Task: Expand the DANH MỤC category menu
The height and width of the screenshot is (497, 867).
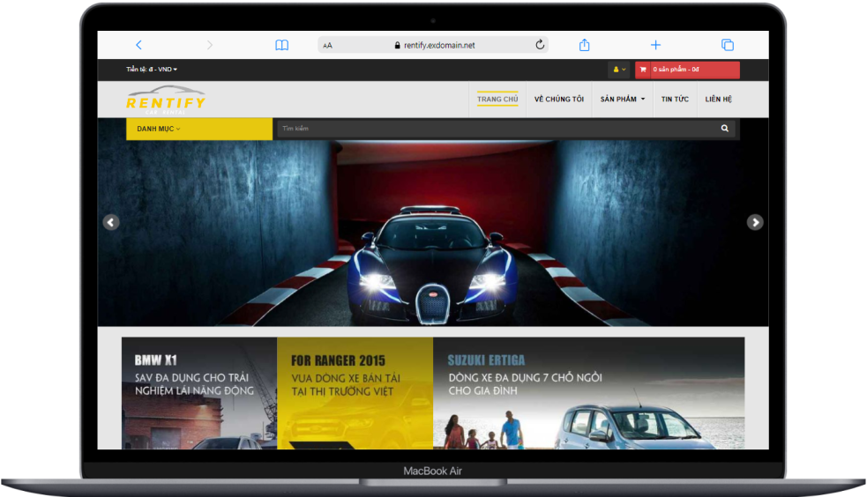Action: coord(199,129)
